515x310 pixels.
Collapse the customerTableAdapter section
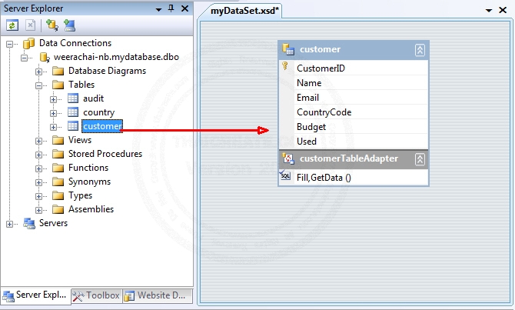(x=420, y=159)
